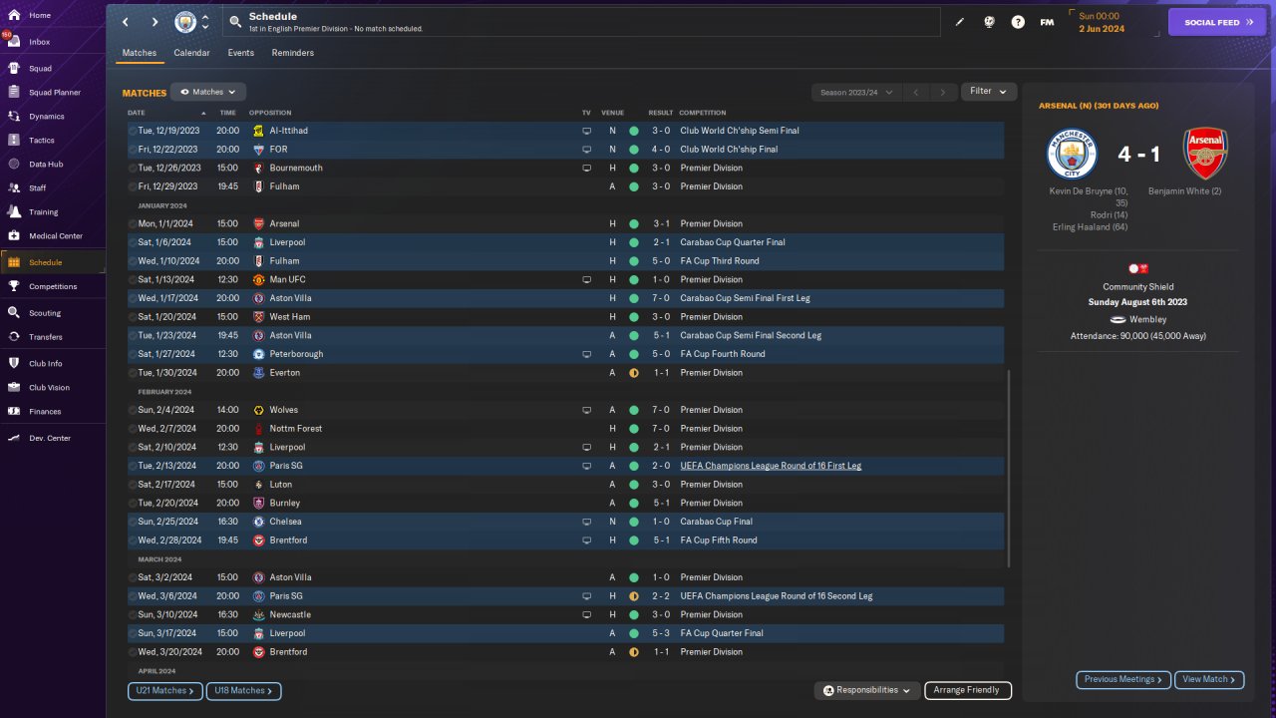Viewport: 1276px width, 718px height.
Task: Click the Man UFC opposition name
Action: pos(287,279)
